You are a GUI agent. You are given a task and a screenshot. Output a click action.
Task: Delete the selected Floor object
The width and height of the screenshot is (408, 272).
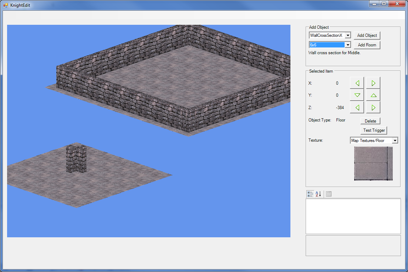click(x=370, y=120)
